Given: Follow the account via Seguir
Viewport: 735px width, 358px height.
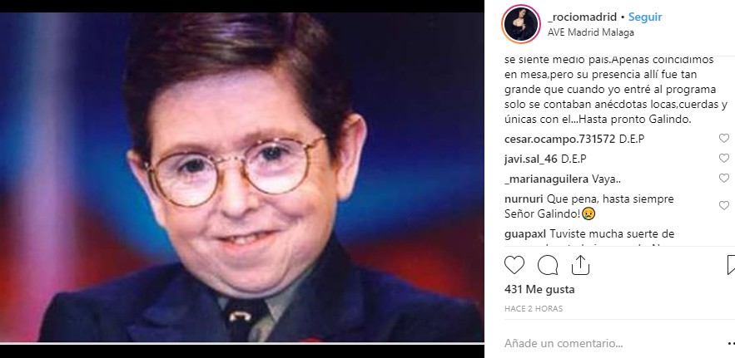Looking at the screenshot, I should click(x=645, y=17).
